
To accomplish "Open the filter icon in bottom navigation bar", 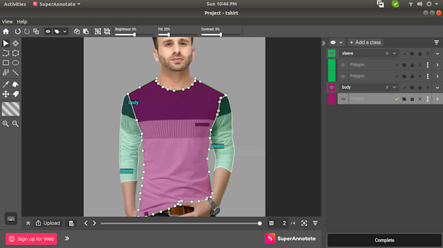I will click(x=315, y=223).
